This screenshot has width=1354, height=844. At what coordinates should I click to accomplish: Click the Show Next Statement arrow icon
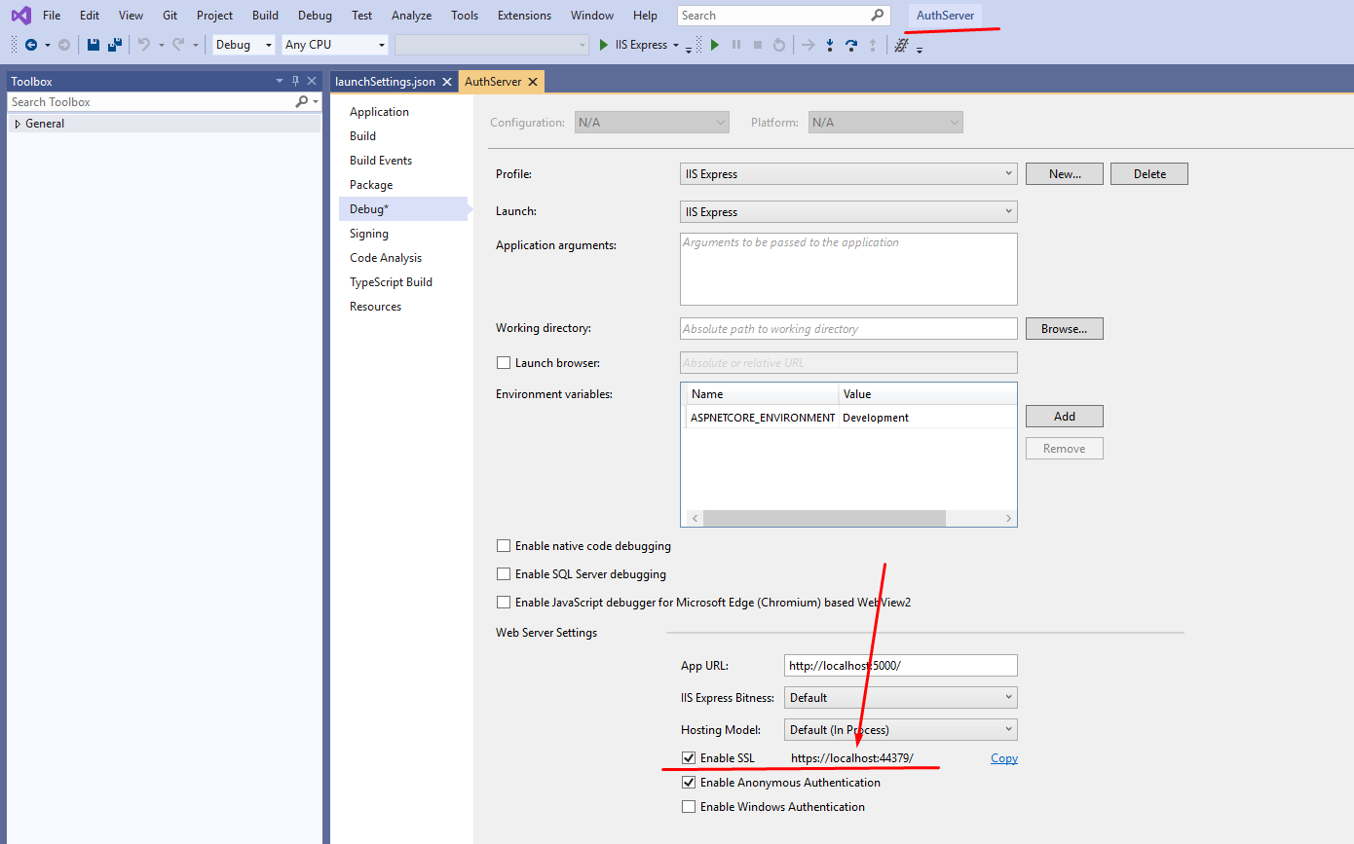pos(808,45)
